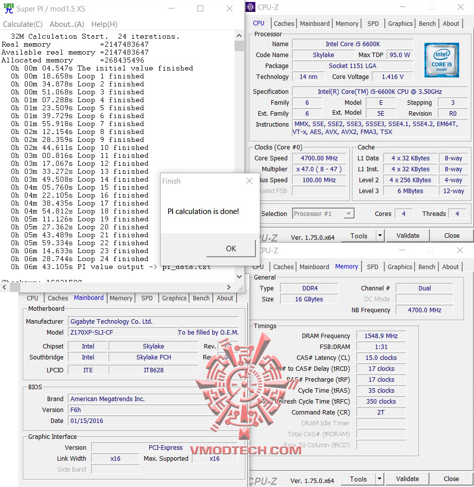The image size is (474, 487).
Task: Open Tools dropdown arrow in top CPU-Z window
Action: click(380, 236)
